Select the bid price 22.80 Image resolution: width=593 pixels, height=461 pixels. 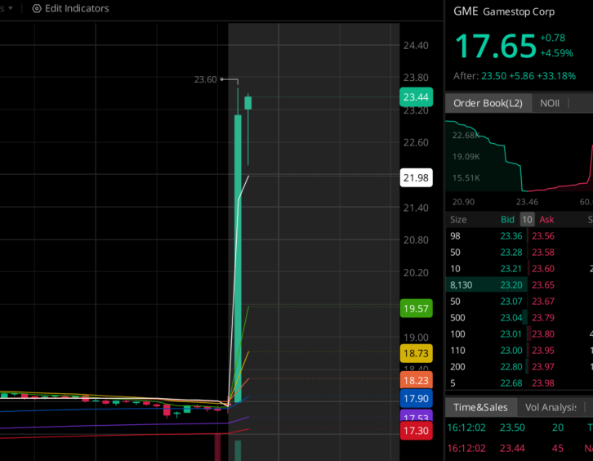point(511,367)
